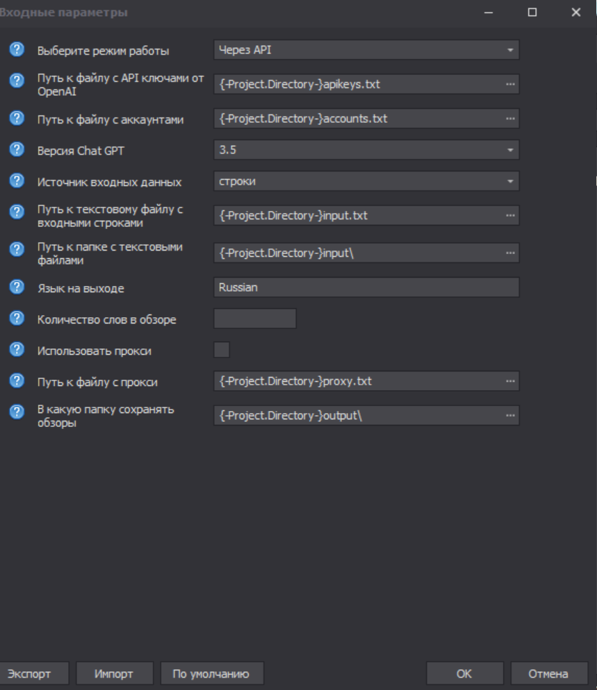
Task: Confirm with the OK button
Action: tap(464, 673)
